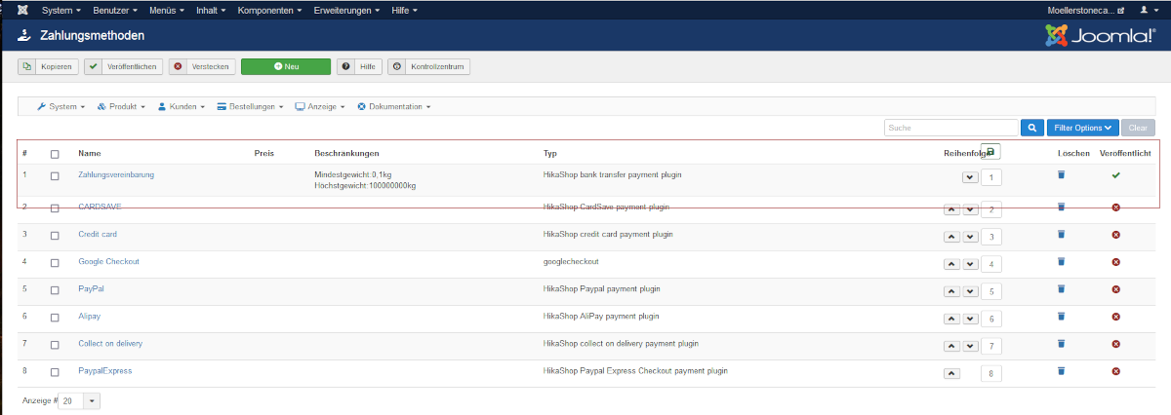Move Credit card row up
Image resolution: width=1171 pixels, height=415 pixels.
pos(951,236)
